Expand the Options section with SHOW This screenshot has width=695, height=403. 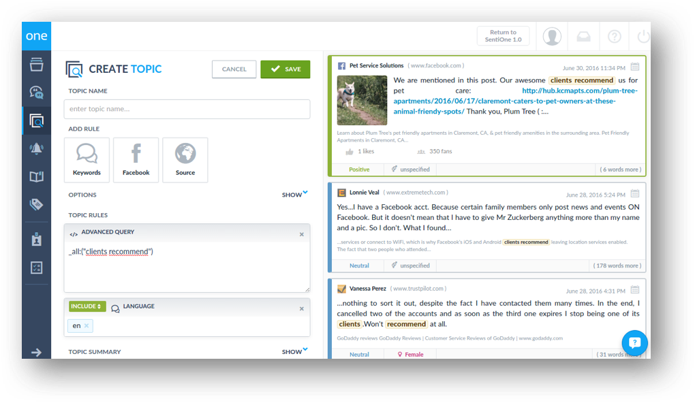point(295,195)
